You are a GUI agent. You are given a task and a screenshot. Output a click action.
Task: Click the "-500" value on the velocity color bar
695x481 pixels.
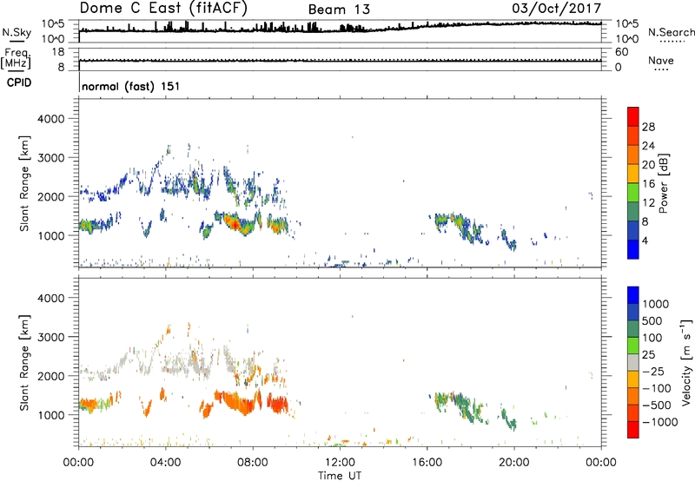tap(657, 405)
